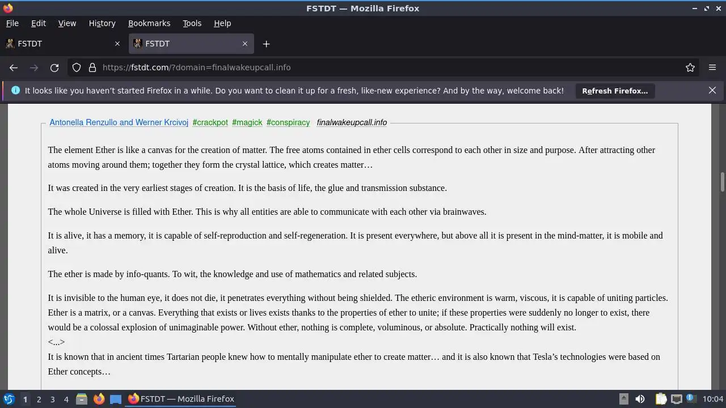
Task: Switch to workspace 2
Action: 39,399
